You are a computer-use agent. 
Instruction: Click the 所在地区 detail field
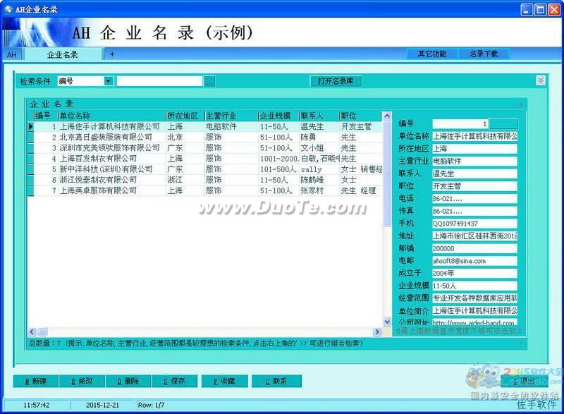tap(474, 149)
